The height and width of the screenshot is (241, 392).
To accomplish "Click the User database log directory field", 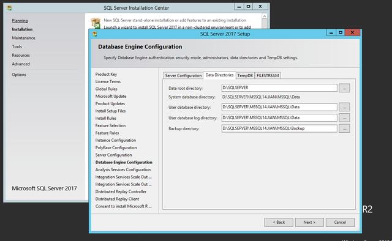I will [x=279, y=117].
